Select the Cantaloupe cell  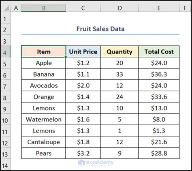[x=44, y=142]
